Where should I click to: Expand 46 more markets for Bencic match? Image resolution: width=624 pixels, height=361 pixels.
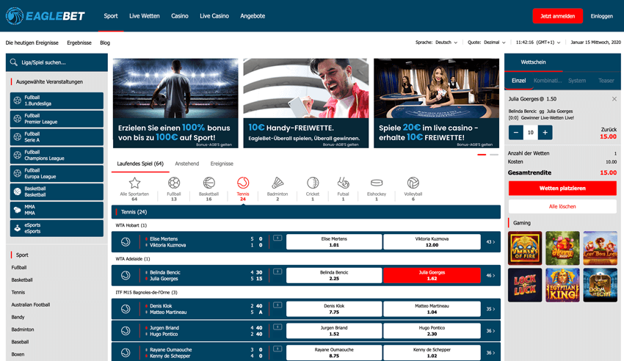(490, 276)
